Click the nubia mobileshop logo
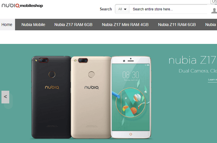This screenshot has width=217, height=143. 22,5
